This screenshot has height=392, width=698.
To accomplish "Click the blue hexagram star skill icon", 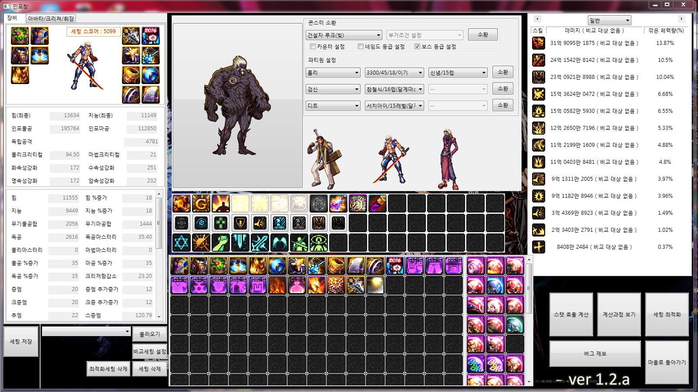I will (x=182, y=243).
